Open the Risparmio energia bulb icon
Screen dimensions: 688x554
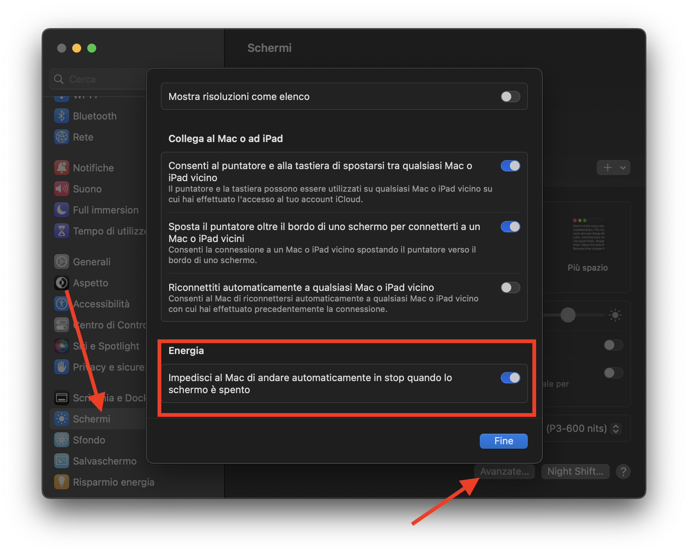tap(62, 482)
